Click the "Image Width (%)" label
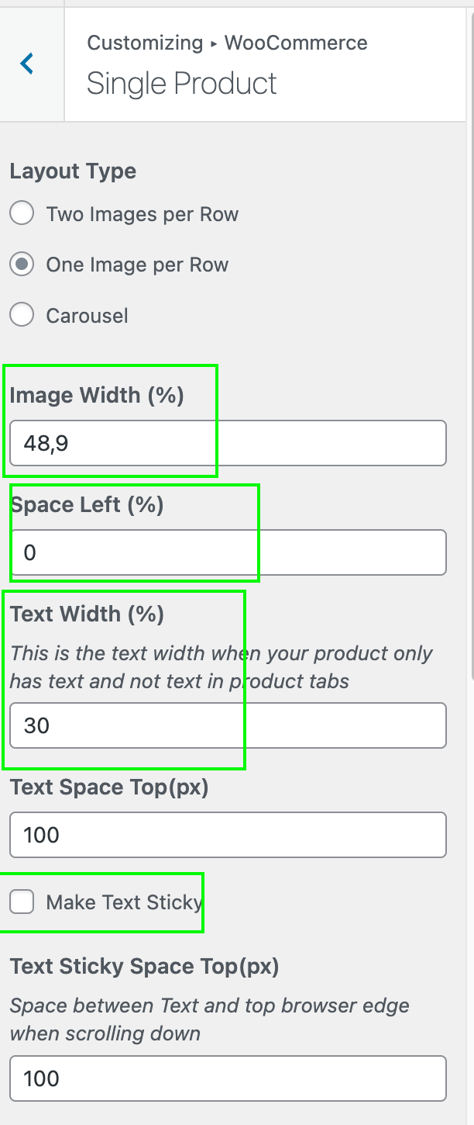Image resolution: width=474 pixels, height=1125 pixels. [97, 396]
